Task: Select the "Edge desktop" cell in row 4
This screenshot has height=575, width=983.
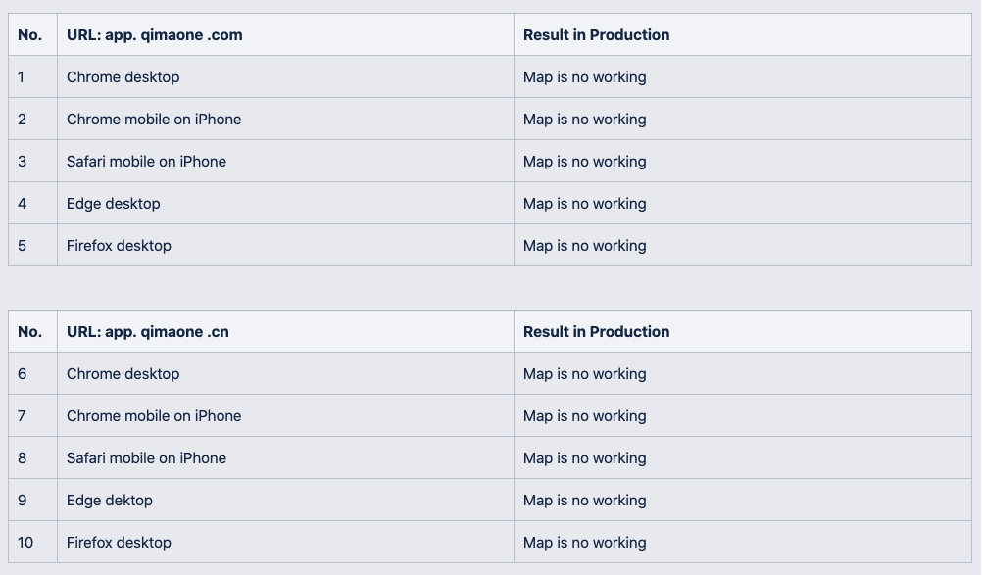Action: click(114, 204)
